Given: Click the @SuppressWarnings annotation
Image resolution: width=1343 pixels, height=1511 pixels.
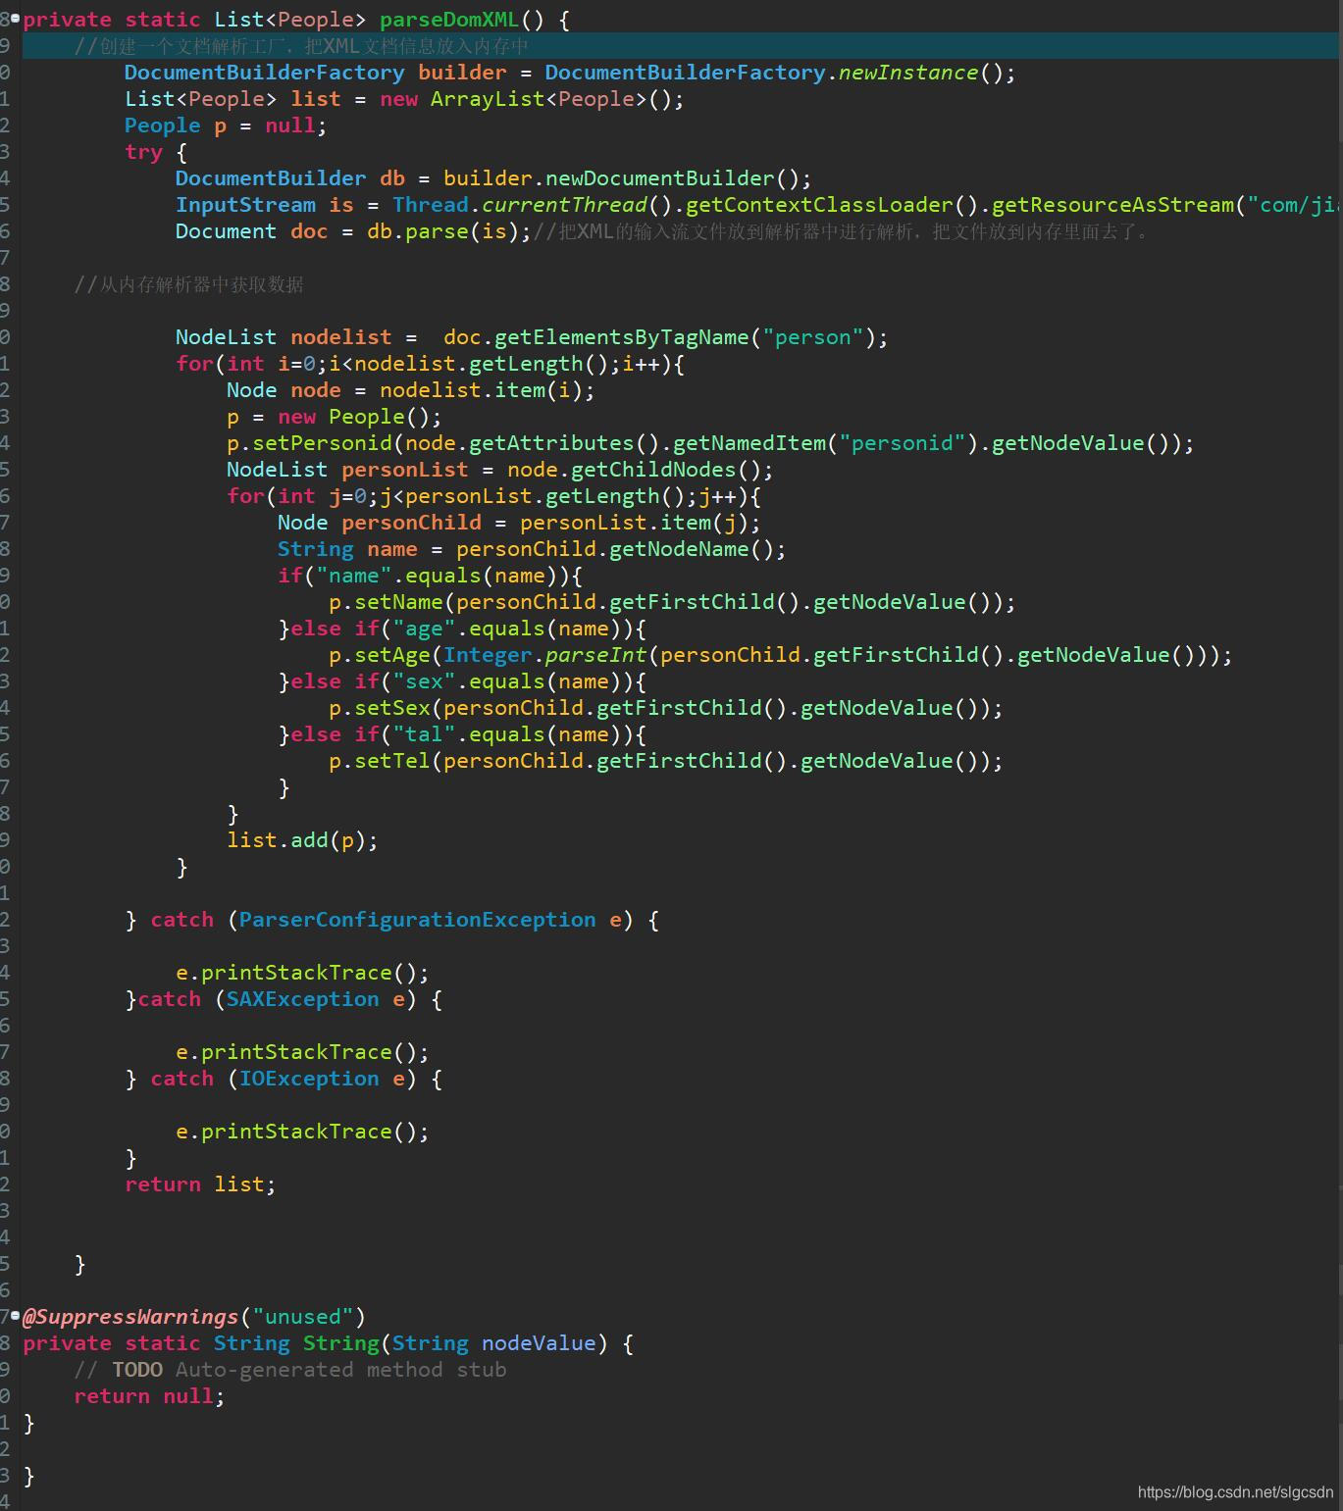Looking at the screenshot, I should 130,1317.
